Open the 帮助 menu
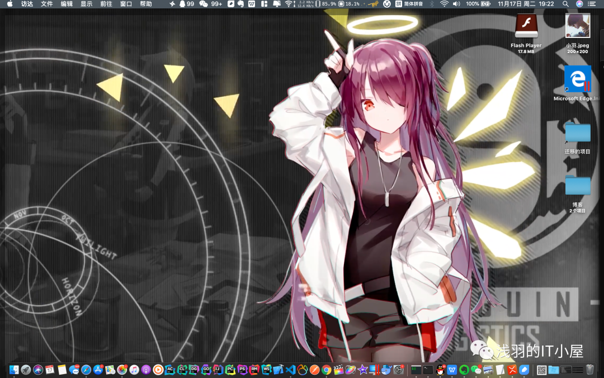Image resolution: width=604 pixels, height=378 pixels. click(145, 4)
